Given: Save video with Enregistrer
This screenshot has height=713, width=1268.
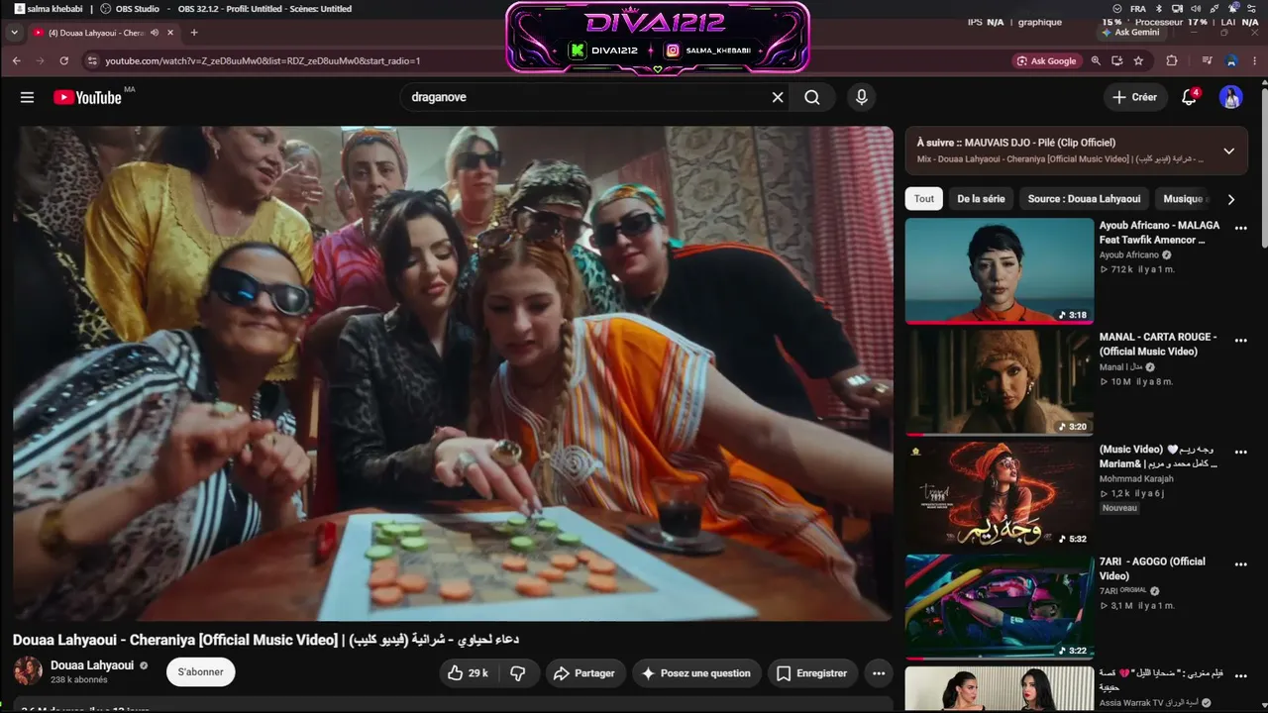Looking at the screenshot, I should click(812, 673).
